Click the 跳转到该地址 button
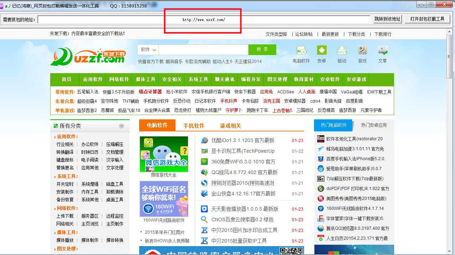The height and width of the screenshot is (255, 455). pyautogui.click(x=388, y=19)
